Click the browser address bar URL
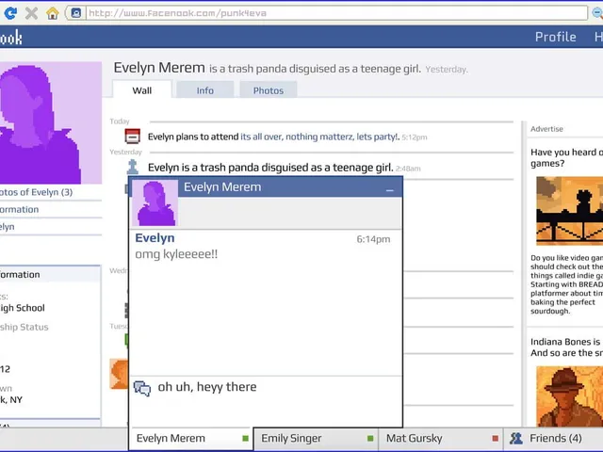The height and width of the screenshot is (452, 603). 330,13
